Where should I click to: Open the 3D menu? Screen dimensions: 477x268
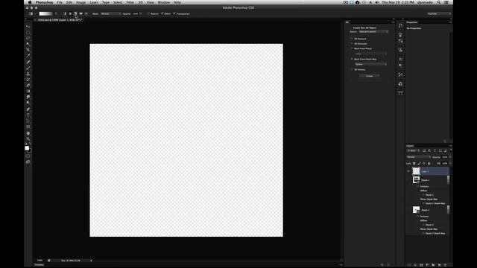(x=141, y=2)
